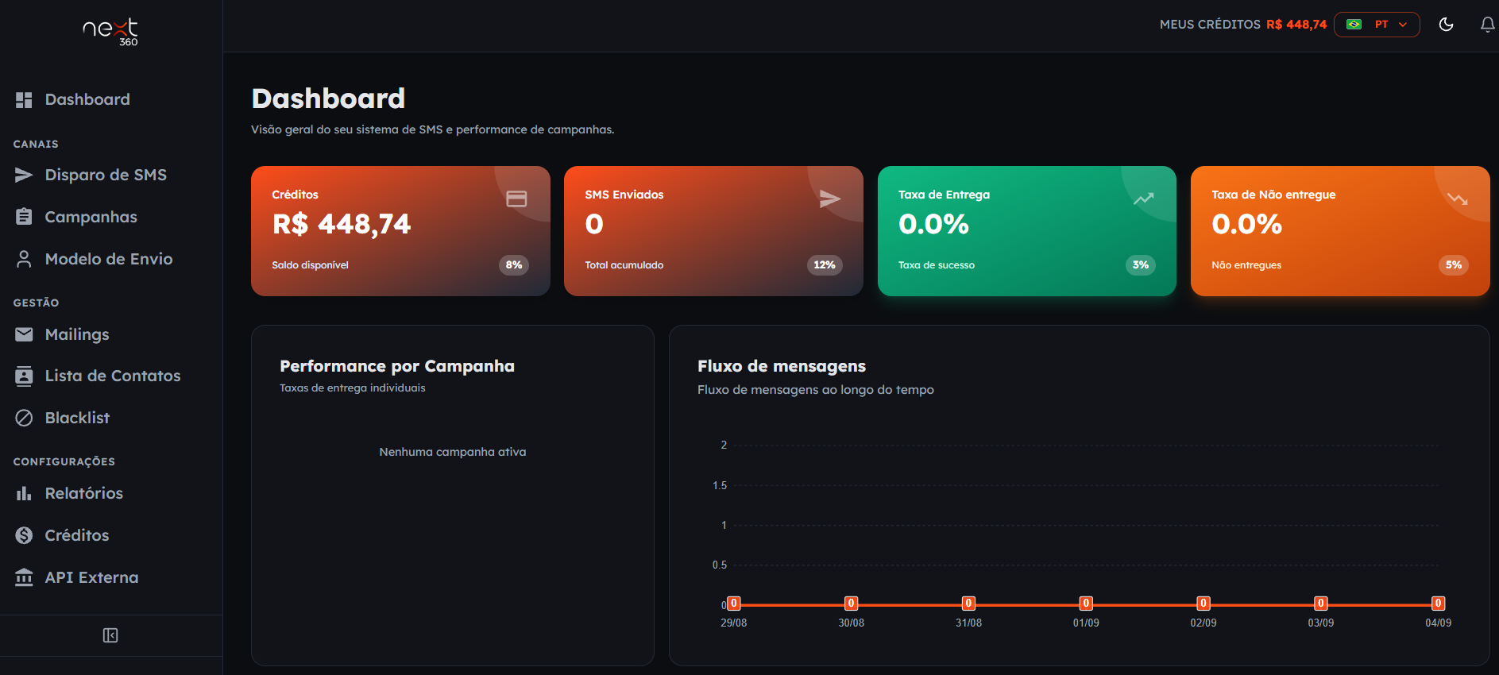Click MEUS CRÉDITOS R$ 448,74 in header
The image size is (1499, 675).
(x=1243, y=25)
